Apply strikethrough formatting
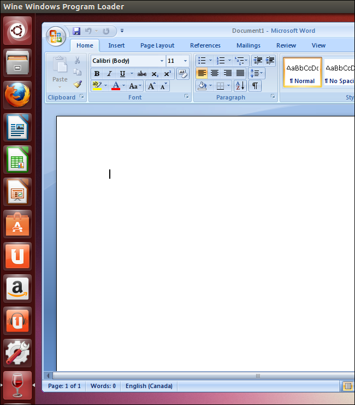This screenshot has width=355, height=405. pos(142,74)
